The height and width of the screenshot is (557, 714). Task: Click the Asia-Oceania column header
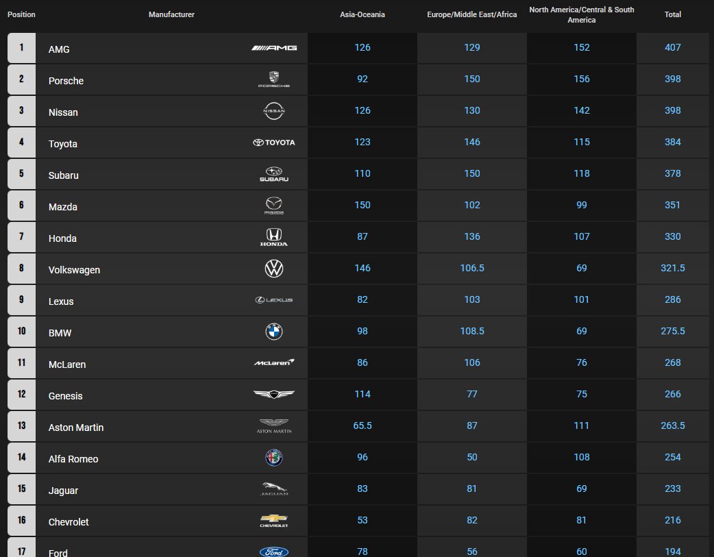click(x=362, y=14)
